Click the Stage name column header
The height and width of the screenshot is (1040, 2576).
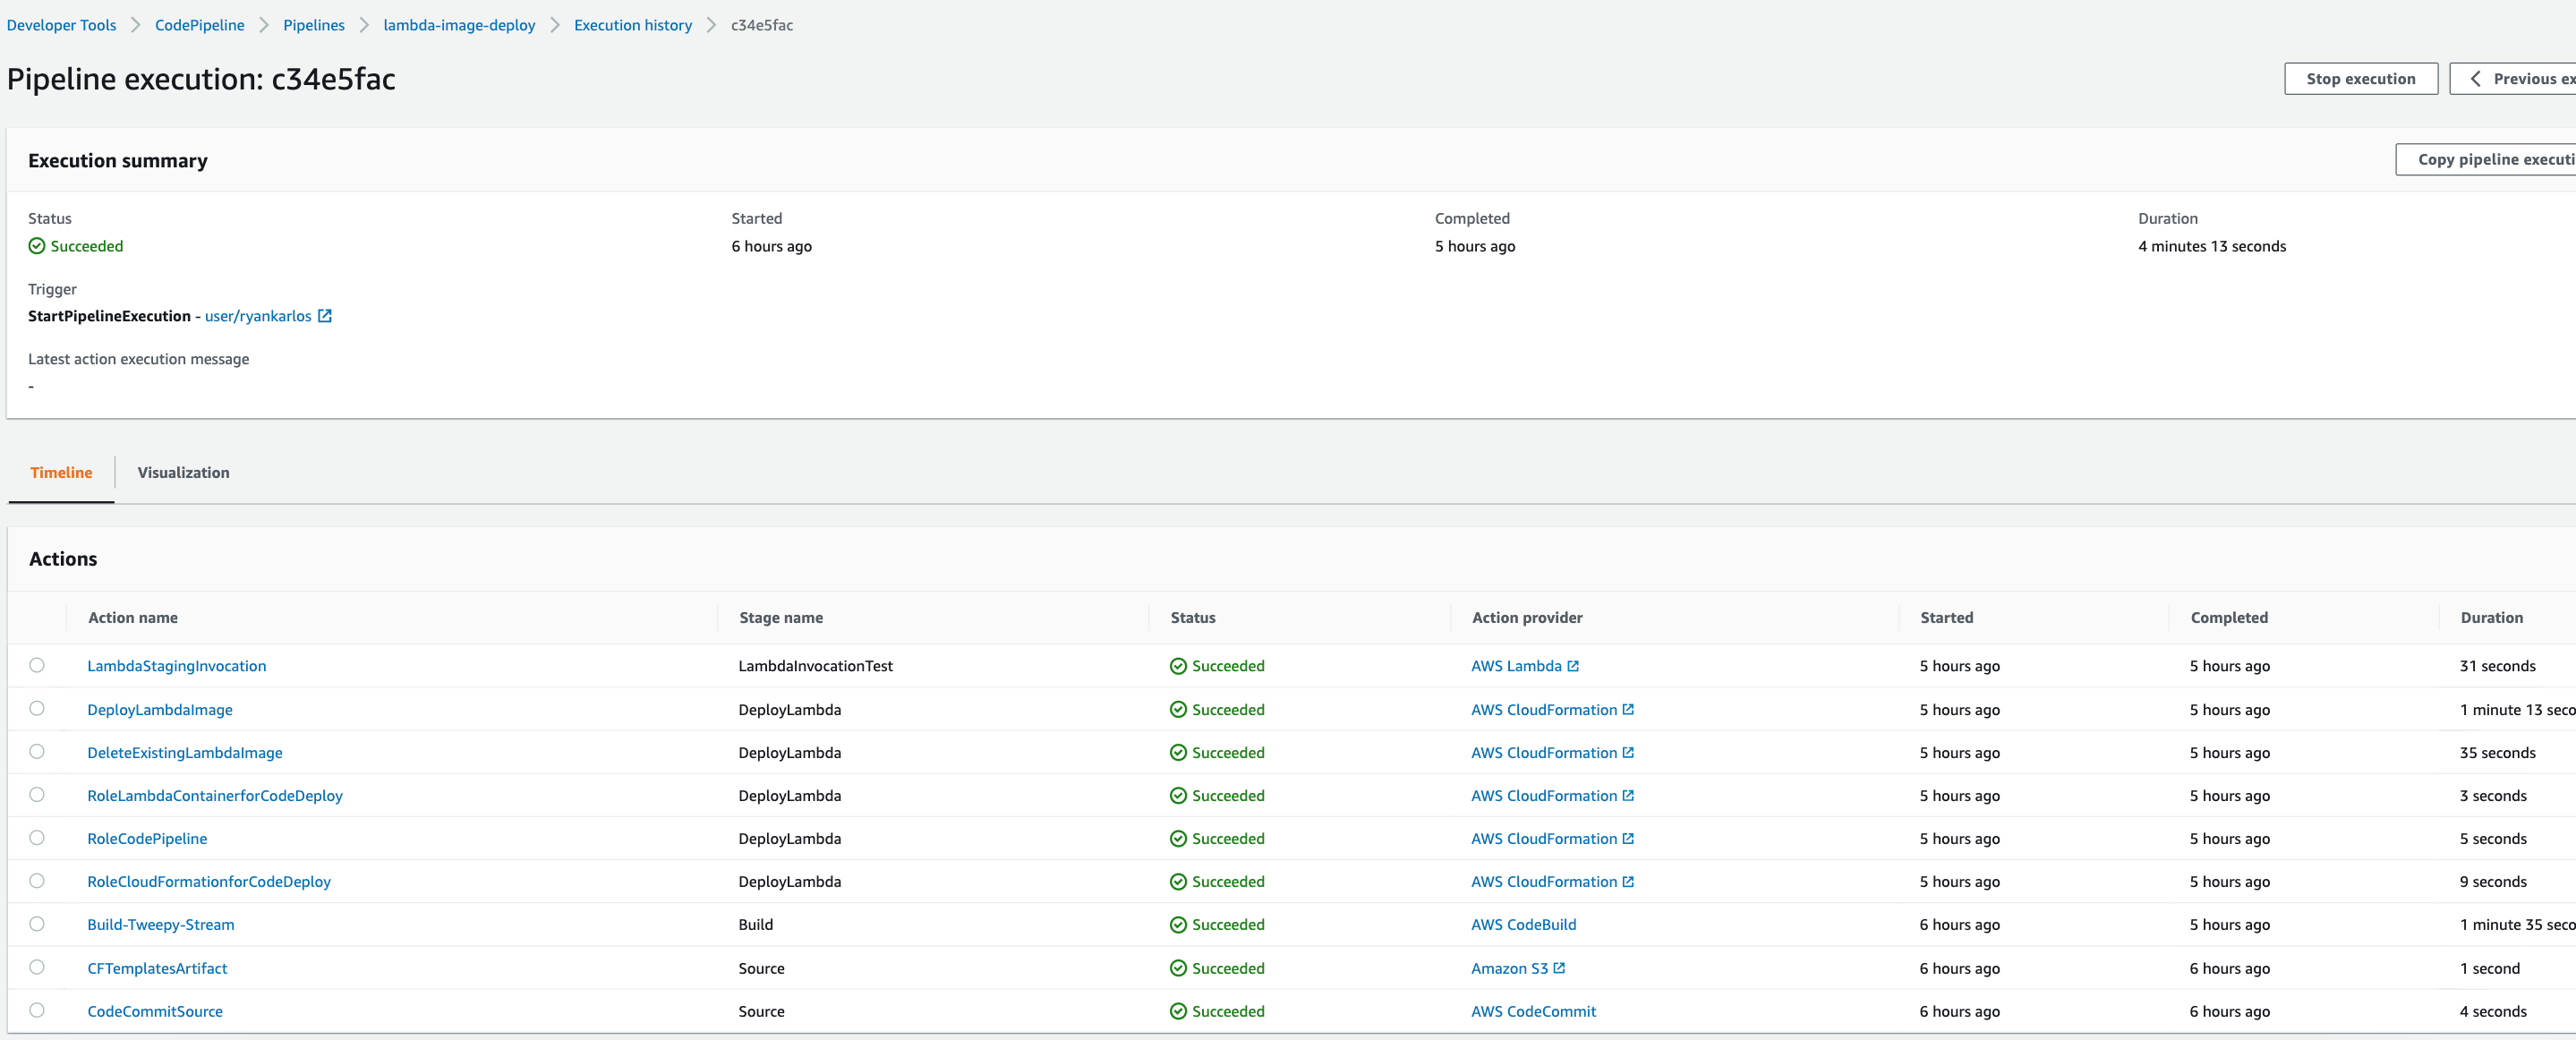pos(781,618)
